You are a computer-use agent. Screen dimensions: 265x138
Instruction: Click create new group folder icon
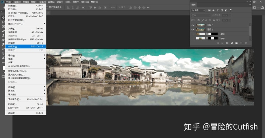(x=236, y=43)
